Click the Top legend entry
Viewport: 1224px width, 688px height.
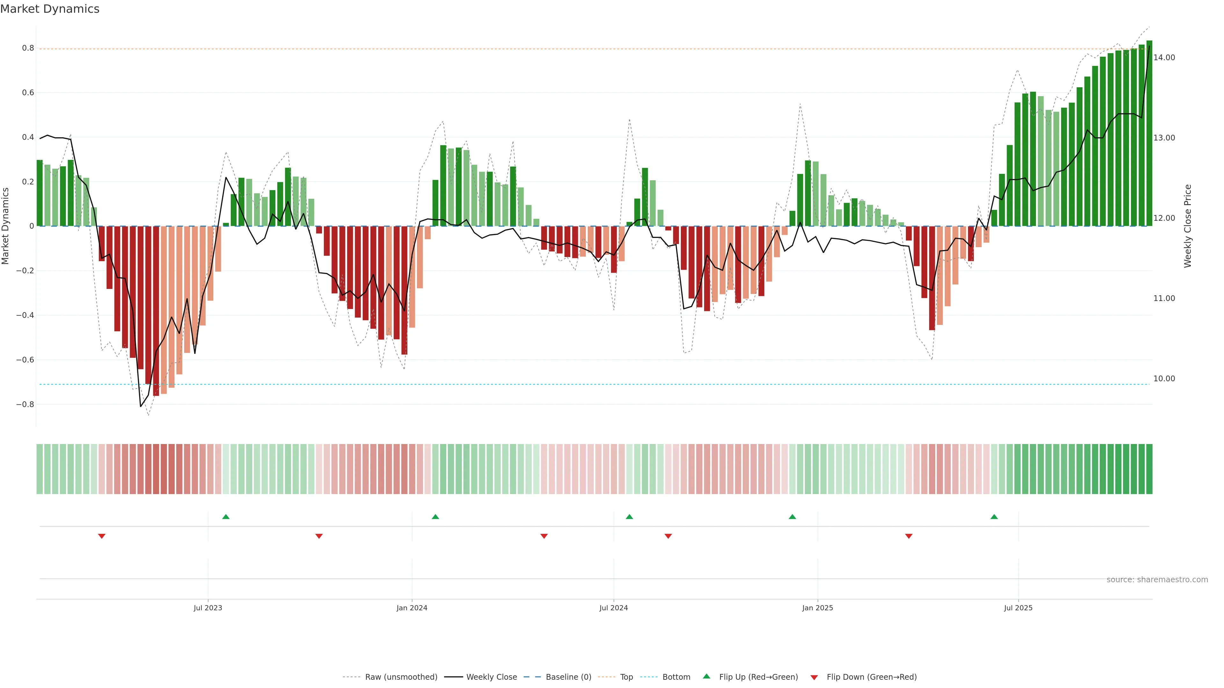point(626,677)
